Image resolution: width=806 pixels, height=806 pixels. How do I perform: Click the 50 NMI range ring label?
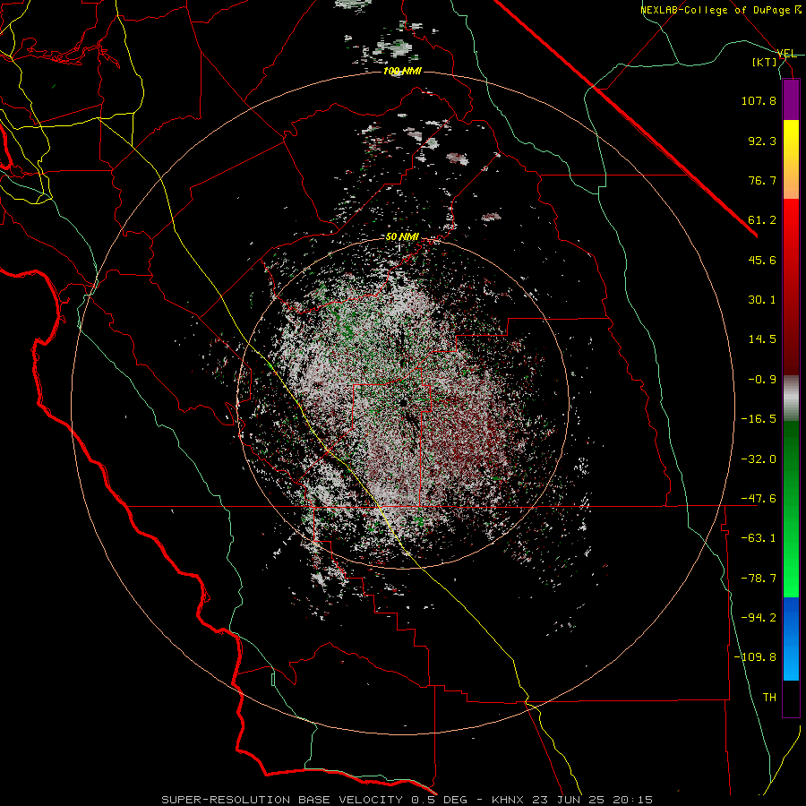pyautogui.click(x=402, y=237)
